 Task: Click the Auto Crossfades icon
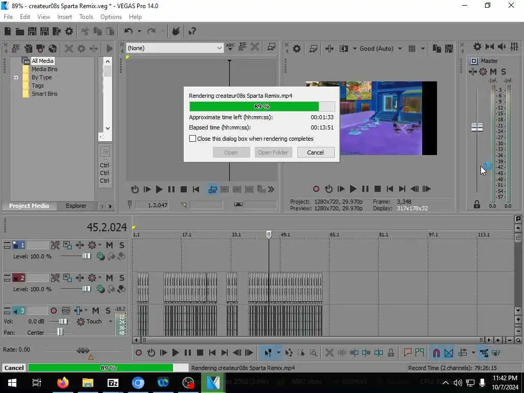click(x=449, y=353)
